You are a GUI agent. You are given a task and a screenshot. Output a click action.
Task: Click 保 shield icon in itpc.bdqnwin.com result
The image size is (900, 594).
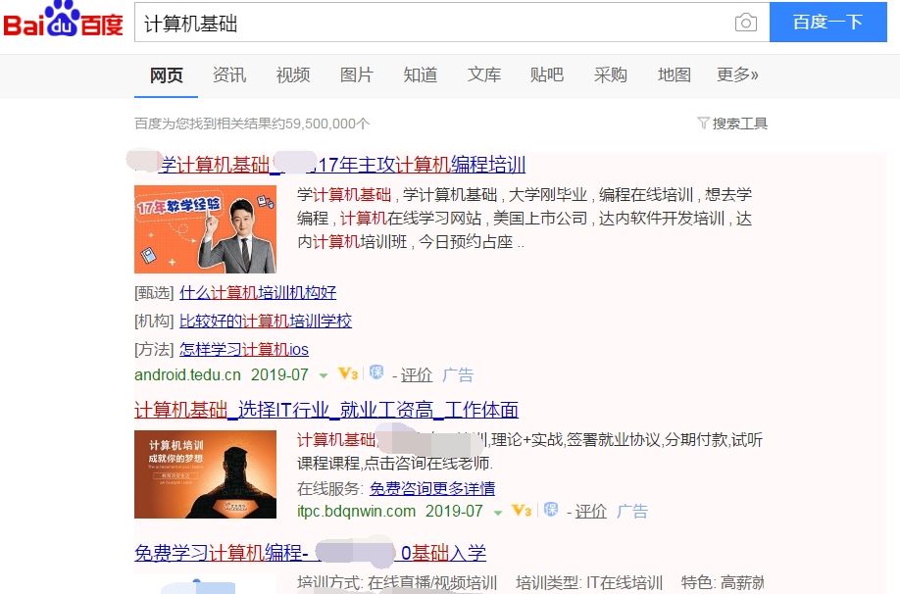551,509
